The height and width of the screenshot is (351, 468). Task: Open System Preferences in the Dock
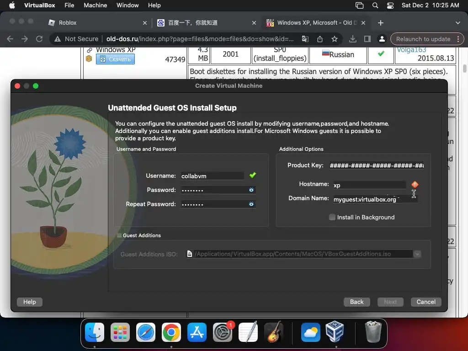tap(223, 332)
